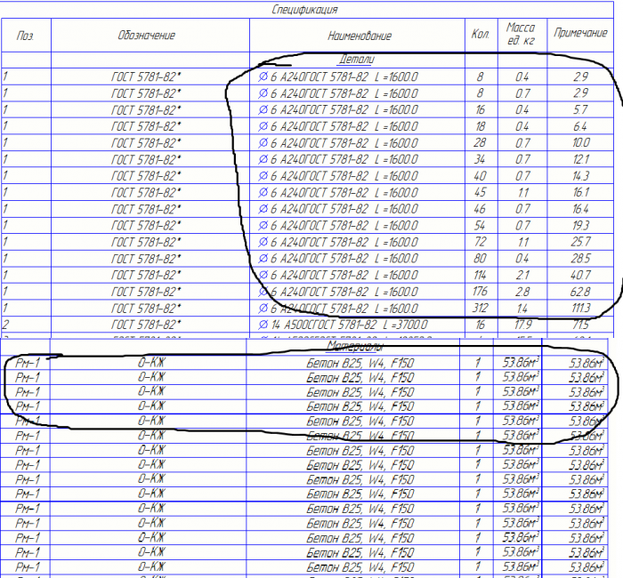Select the note cell showing 62.8
This screenshot has height=578, width=623.
pyautogui.click(x=580, y=292)
